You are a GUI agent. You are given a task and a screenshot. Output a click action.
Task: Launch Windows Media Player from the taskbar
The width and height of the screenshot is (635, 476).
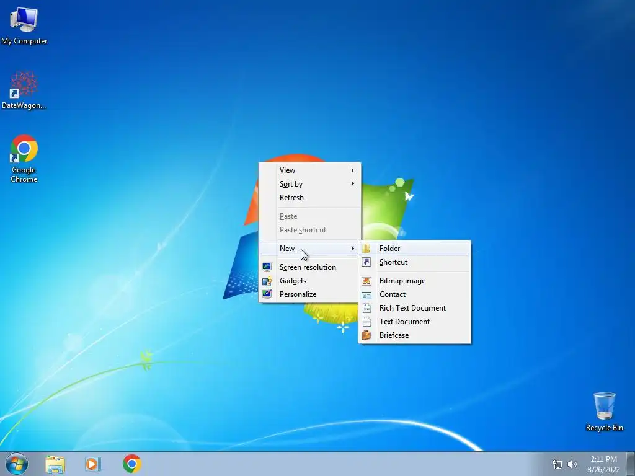point(93,464)
